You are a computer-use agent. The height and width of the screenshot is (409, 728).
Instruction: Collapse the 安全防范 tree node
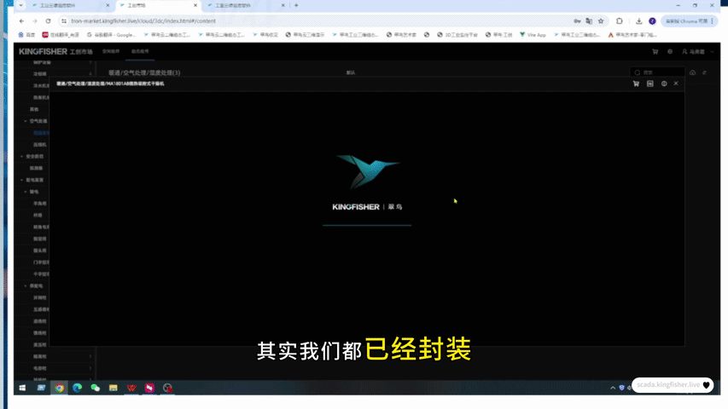pos(21,156)
